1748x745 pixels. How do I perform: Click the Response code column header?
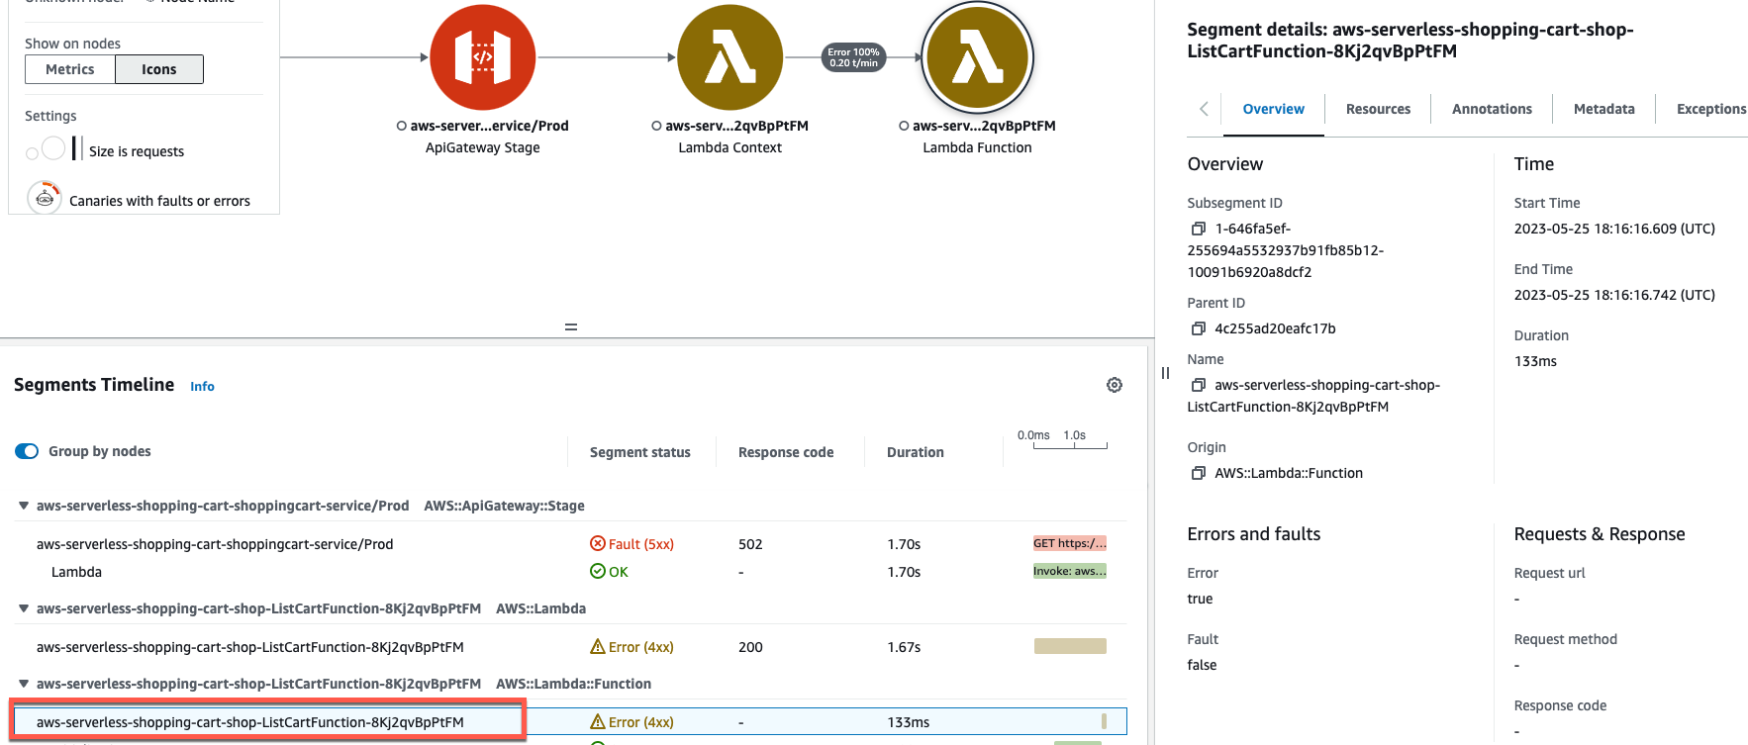(x=786, y=452)
